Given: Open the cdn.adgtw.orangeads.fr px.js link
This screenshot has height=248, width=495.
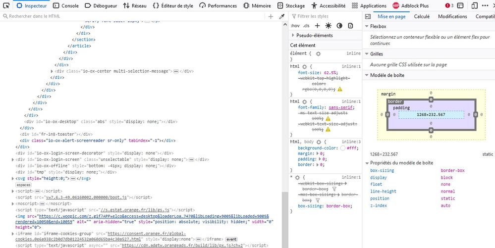Looking at the screenshot, I should coord(182,246).
